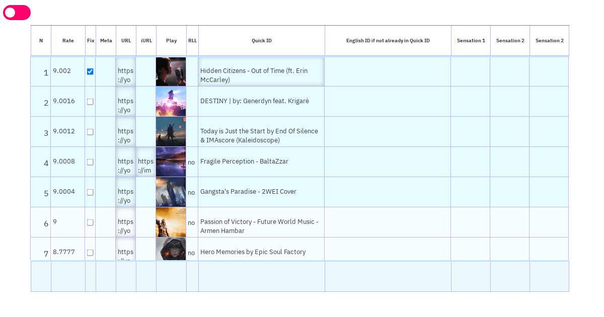
Task: Edit Quick ID of Hidden Citizens track
Action: 261,75
